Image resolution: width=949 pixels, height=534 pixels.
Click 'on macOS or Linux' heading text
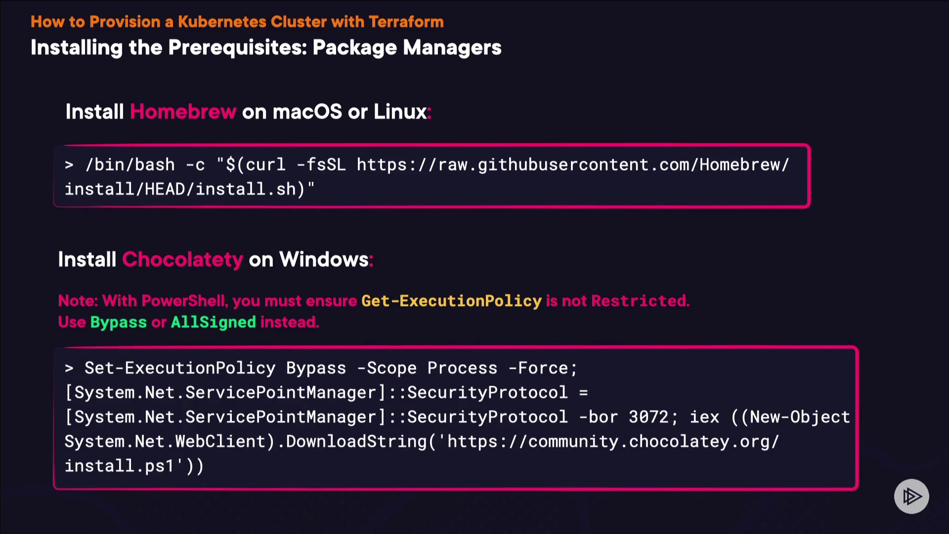[334, 112]
